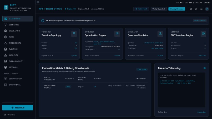Click the GET /api/health terminal log line

tap(177, 82)
